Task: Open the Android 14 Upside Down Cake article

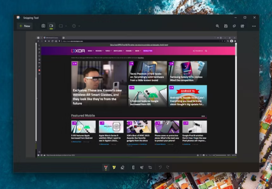Action: point(187,96)
